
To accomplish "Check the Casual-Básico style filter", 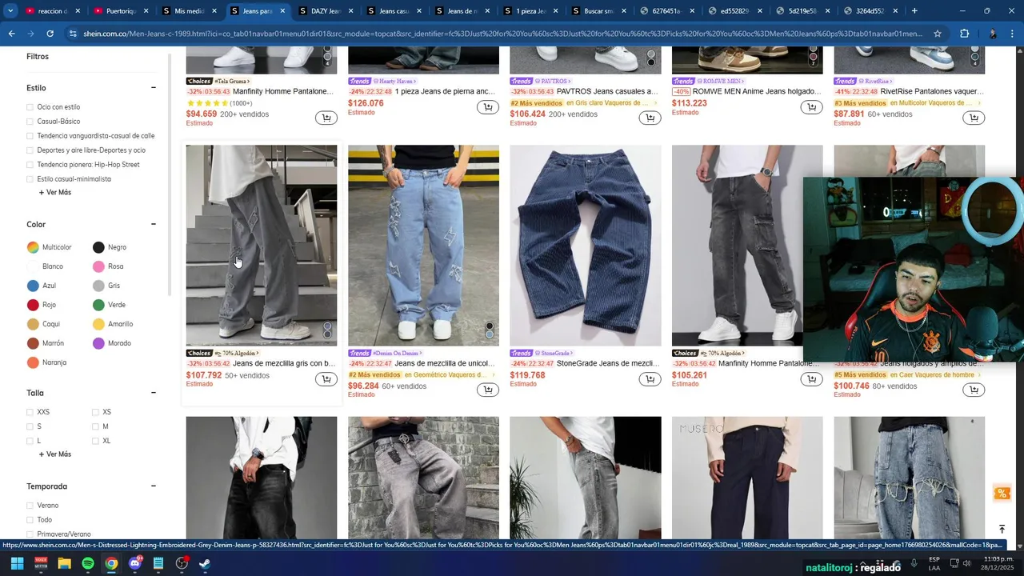I will [30, 122].
